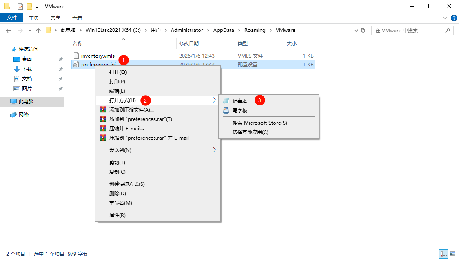Open the address bar history dropdown
The height and width of the screenshot is (259, 459).
pyautogui.click(x=356, y=31)
